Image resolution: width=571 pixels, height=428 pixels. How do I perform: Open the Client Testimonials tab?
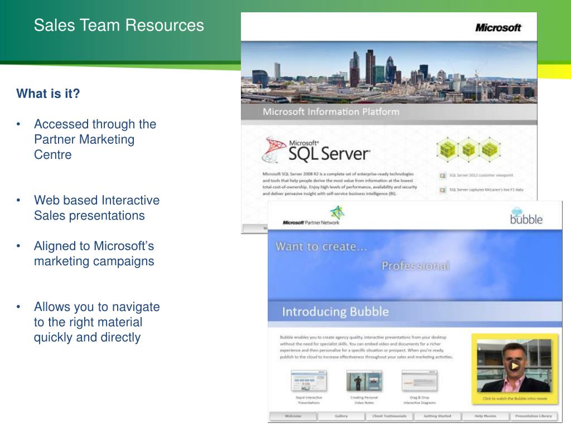coord(389,416)
